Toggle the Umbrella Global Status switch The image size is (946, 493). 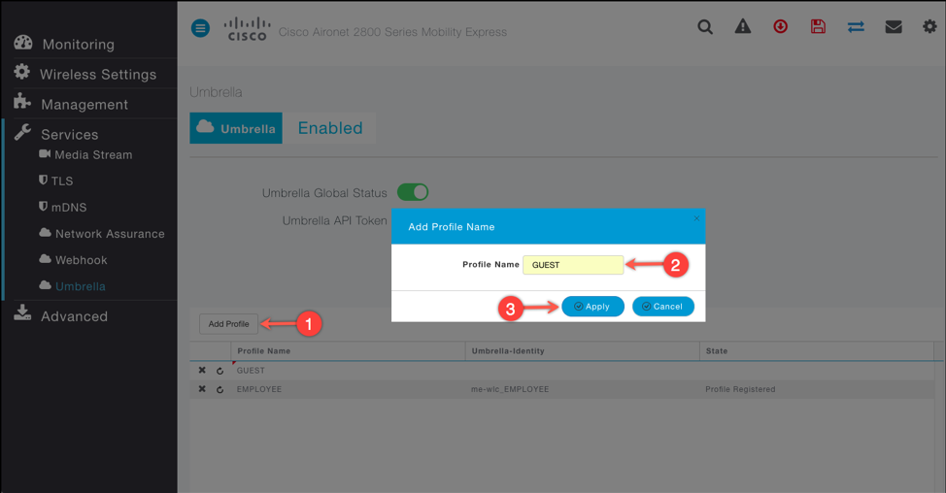coord(413,192)
